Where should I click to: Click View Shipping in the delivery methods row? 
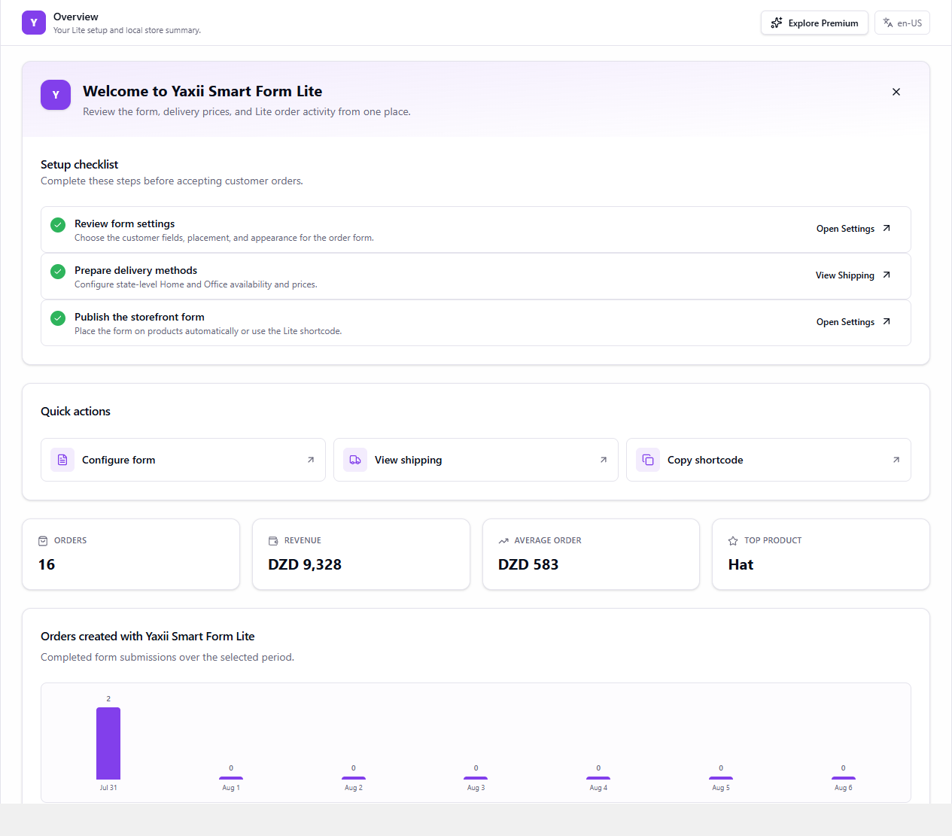(x=853, y=275)
